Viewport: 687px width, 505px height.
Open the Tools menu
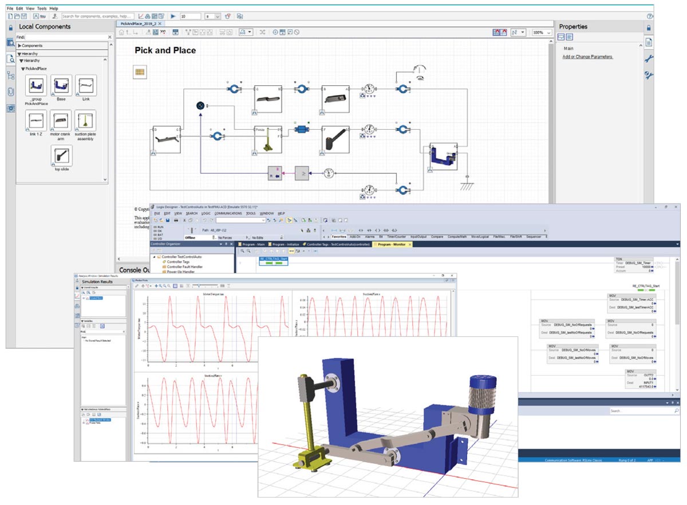coord(41,9)
